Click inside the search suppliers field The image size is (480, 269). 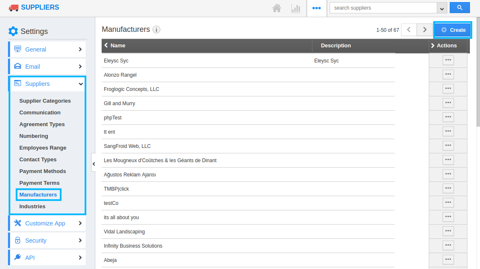pyautogui.click(x=383, y=8)
